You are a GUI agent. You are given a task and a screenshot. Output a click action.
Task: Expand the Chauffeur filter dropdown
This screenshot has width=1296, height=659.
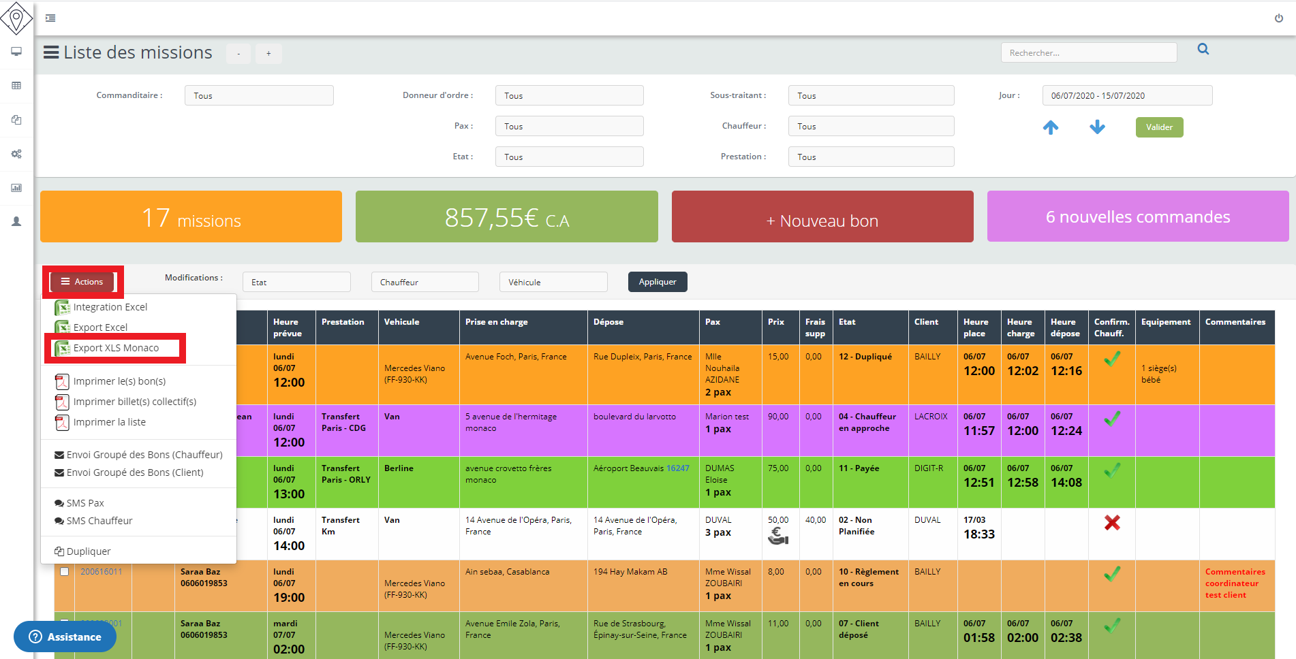coord(870,127)
